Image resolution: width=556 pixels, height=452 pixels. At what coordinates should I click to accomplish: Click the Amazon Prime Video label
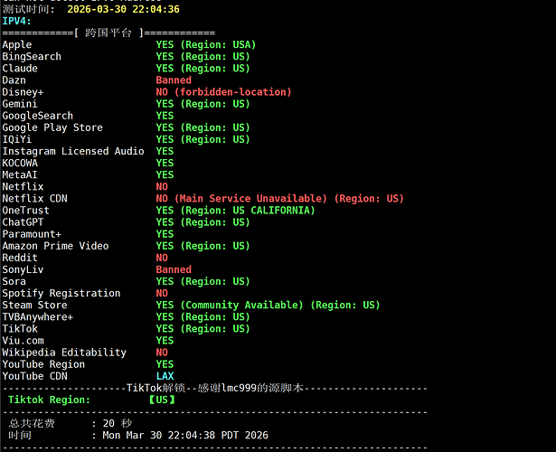tap(56, 246)
